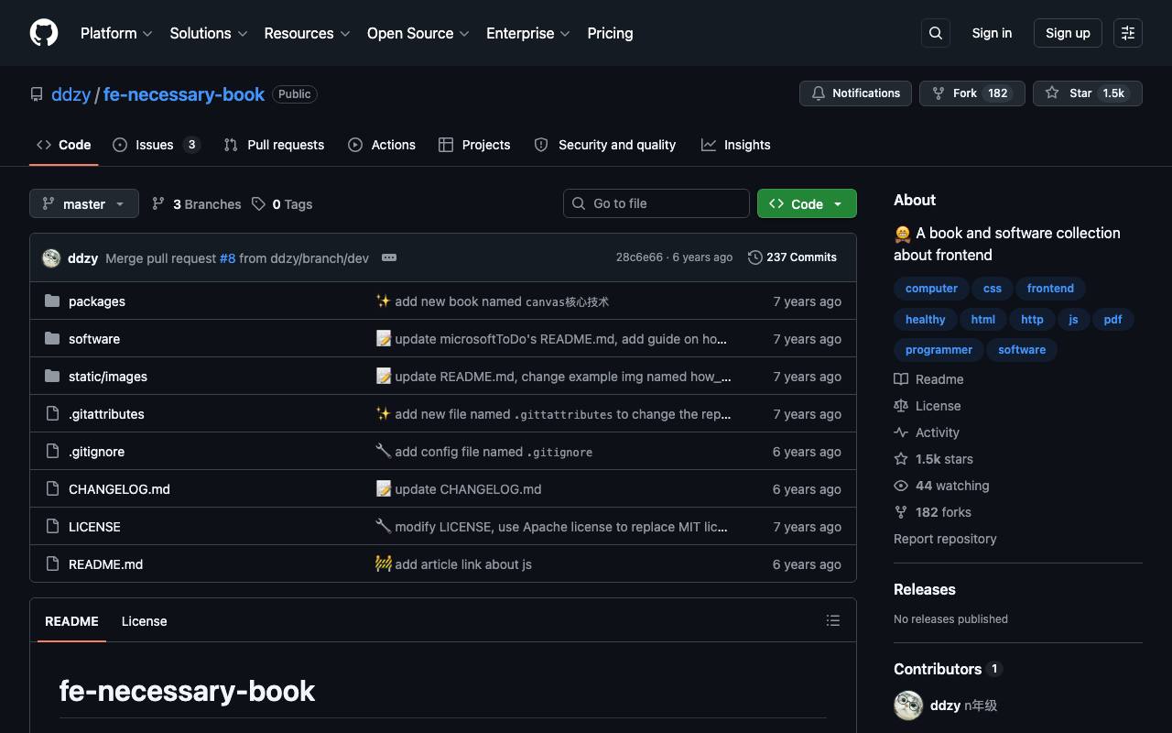Open the Code tab

click(63, 145)
